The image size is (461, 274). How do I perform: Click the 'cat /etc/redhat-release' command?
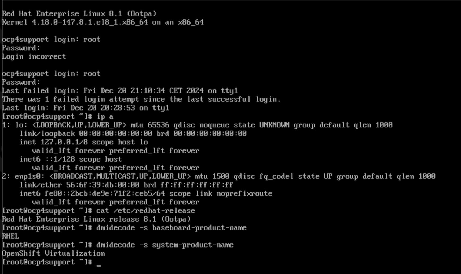tap(145, 211)
